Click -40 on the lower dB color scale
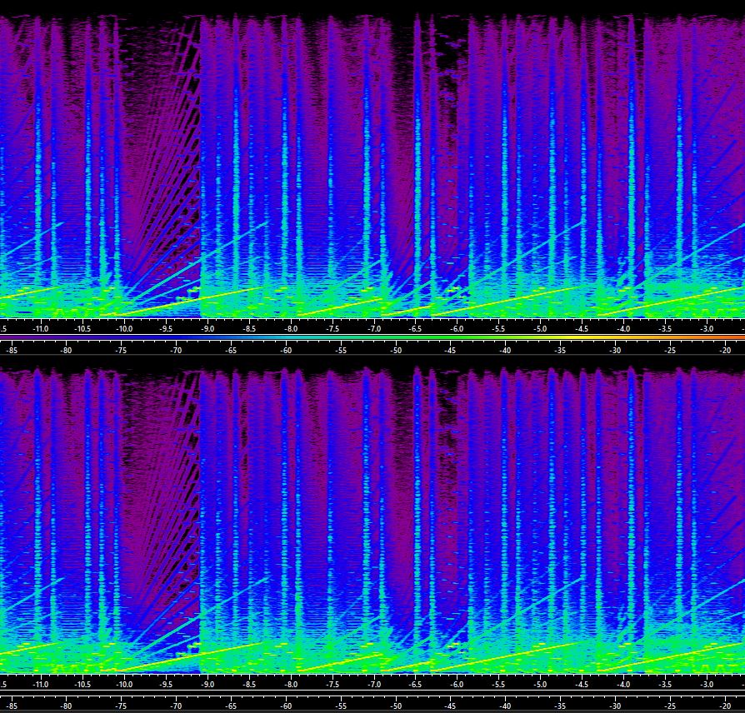745x713 pixels. (505, 706)
